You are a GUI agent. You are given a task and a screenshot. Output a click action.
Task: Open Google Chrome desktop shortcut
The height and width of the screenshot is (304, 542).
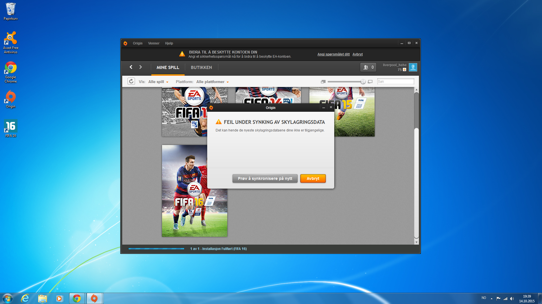tap(11, 72)
